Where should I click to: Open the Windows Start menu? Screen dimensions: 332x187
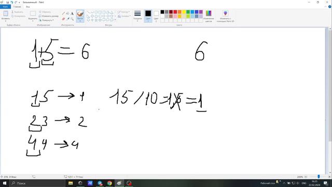pyautogui.click(x=5, y=183)
